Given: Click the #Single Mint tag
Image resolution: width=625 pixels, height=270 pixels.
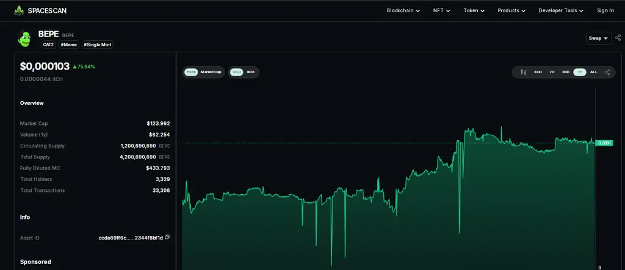Looking at the screenshot, I should tap(98, 44).
